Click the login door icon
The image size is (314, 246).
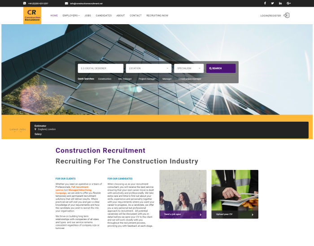click(x=287, y=15)
